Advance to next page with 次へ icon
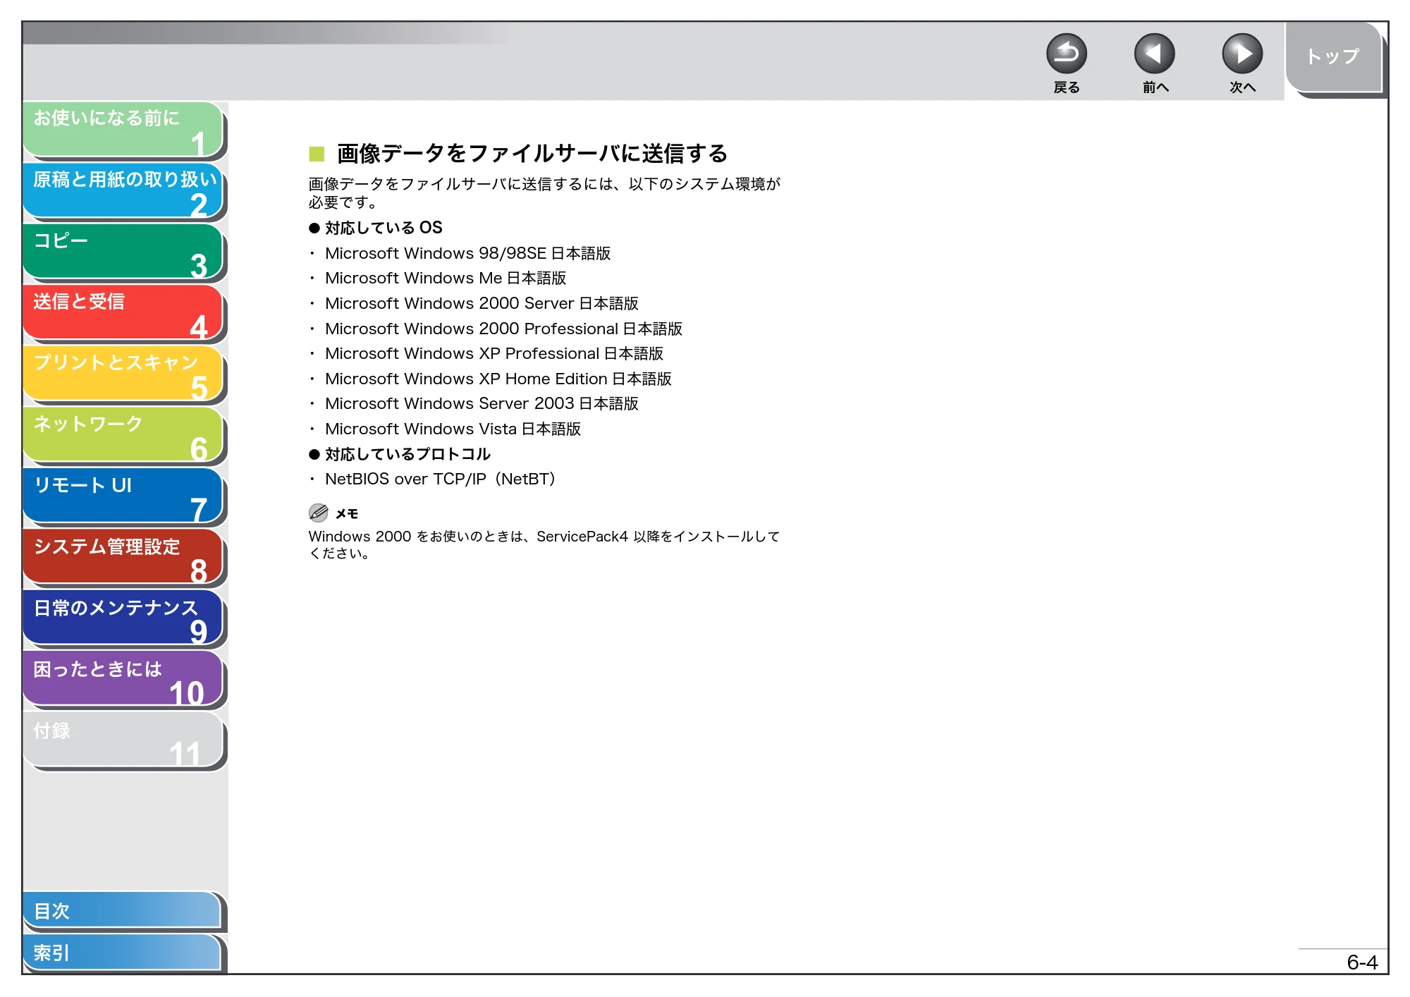Screen dimensions: 1410x997 coord(1242,54)
